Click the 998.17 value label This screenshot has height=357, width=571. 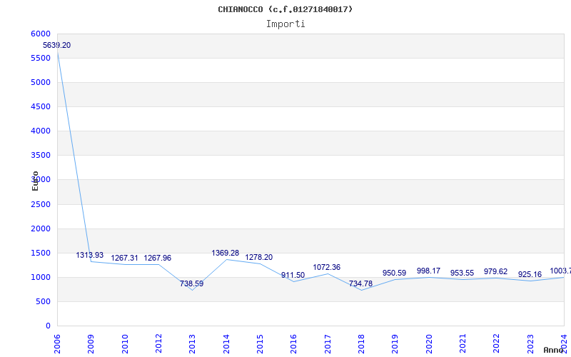pyautogui.click(x=428, y=271)
